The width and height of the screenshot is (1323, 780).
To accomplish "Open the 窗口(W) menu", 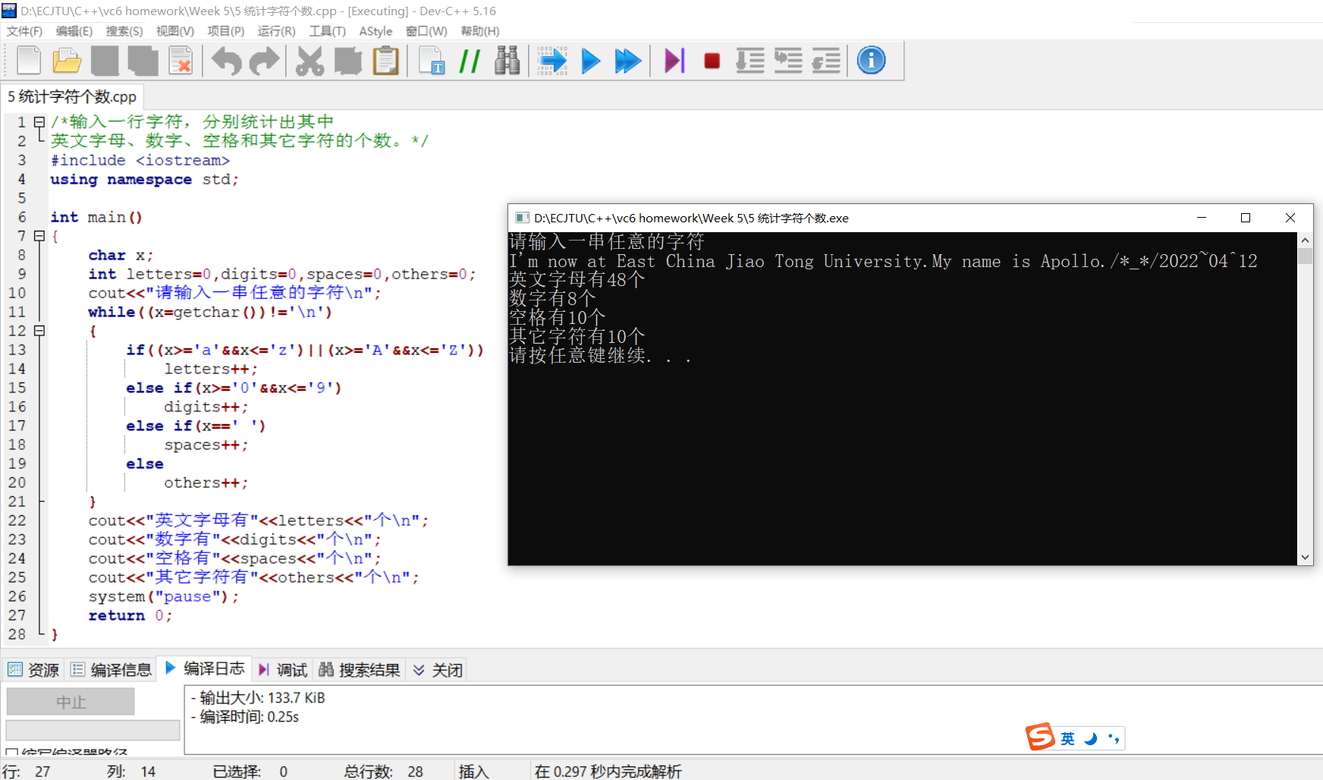I will pos(426,31).
